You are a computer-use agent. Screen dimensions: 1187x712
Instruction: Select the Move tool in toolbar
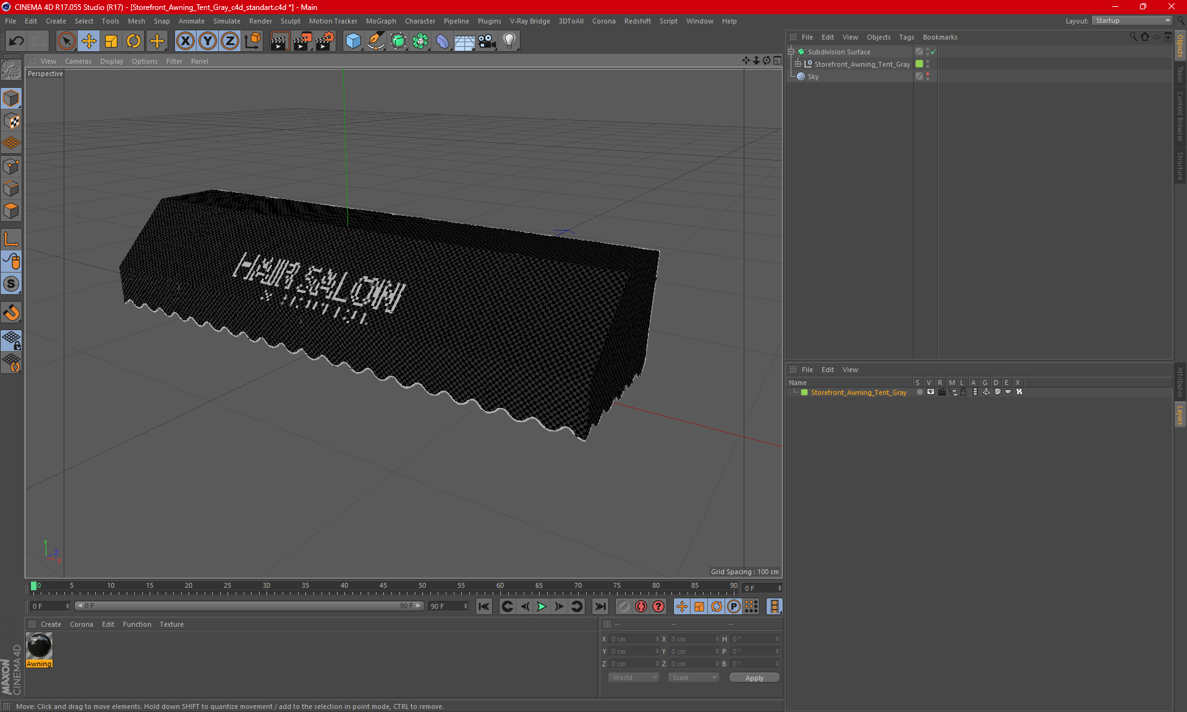[89, 41]
